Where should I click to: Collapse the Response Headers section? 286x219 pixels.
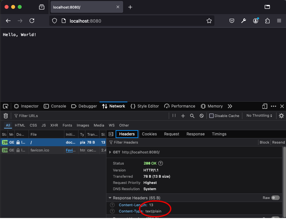coord(110,198)
